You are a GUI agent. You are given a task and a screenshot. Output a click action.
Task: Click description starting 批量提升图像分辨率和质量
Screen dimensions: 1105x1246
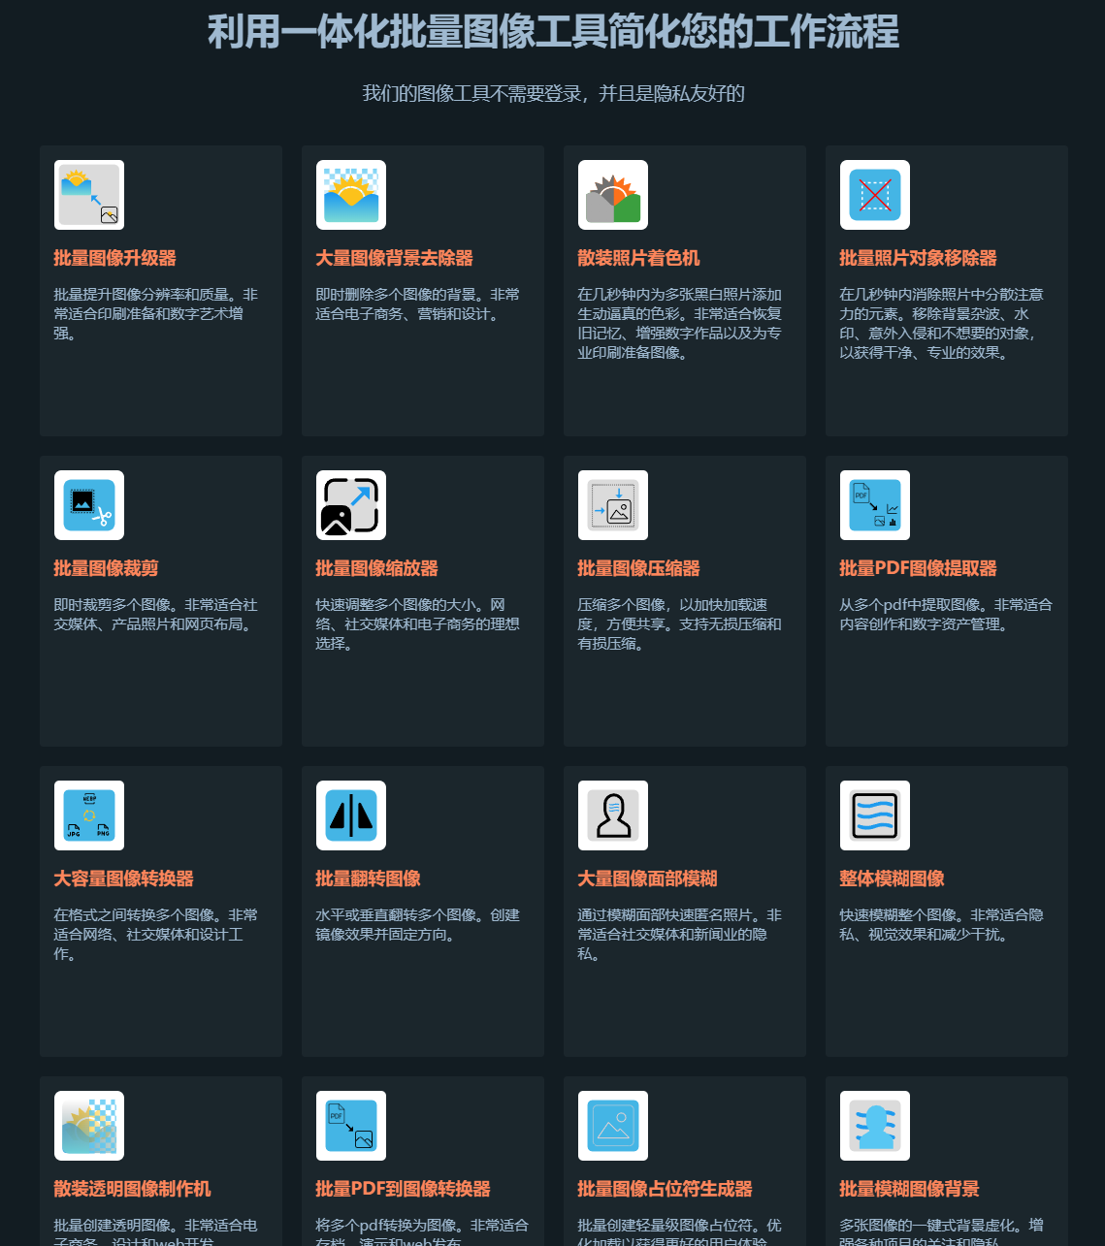(x=156, y=314)
